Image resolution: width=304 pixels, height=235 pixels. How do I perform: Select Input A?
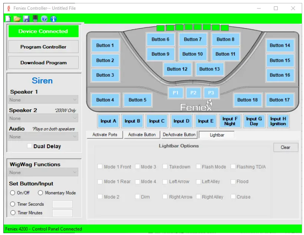tap(108, 121)
